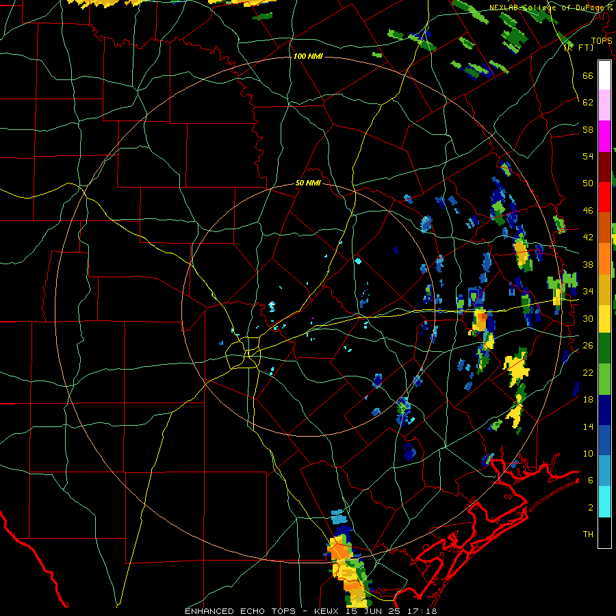Click the bright red legend swatch
Screen dimensions: 616x616
tap(604, 197)
